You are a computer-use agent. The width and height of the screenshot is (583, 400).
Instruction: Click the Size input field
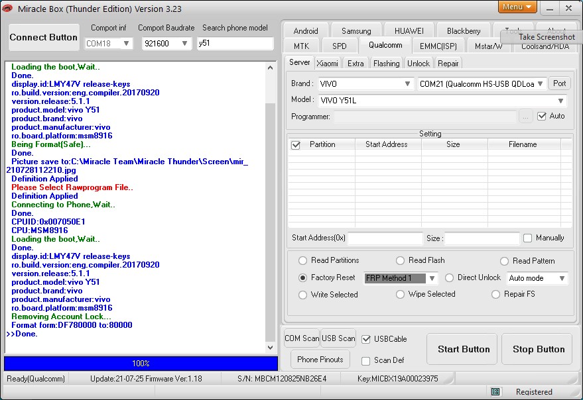(482, 238)
